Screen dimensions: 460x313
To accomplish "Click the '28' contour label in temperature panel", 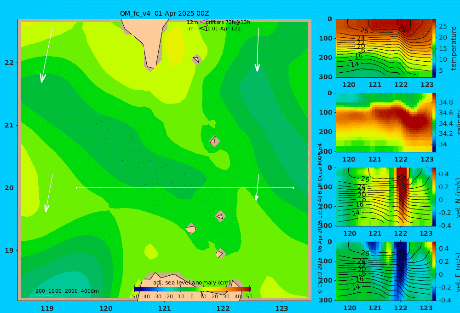I will coord(402,29).
